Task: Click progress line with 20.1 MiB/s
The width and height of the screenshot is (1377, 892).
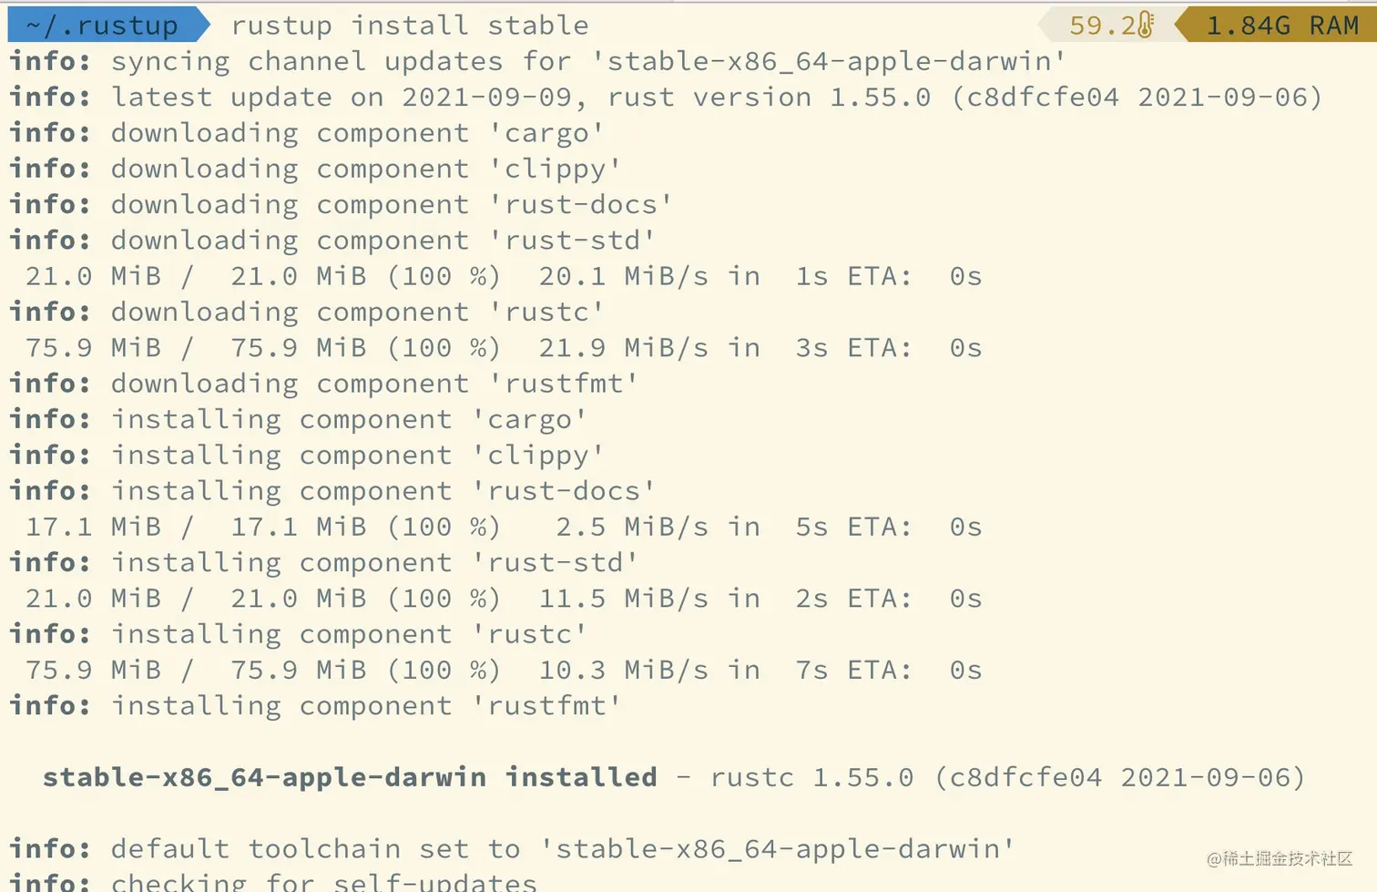Action: 504,276
